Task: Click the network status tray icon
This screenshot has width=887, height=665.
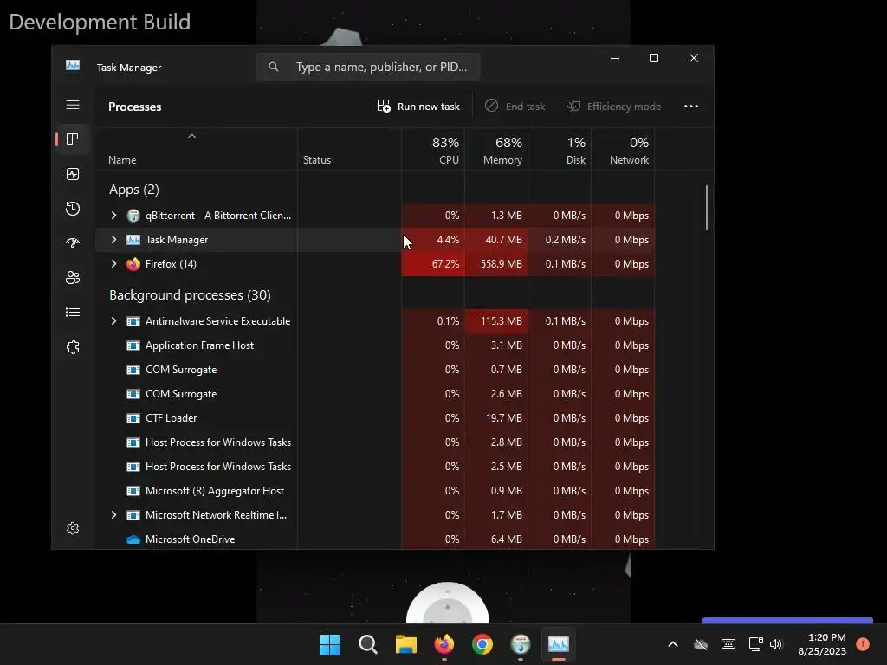Action: 755,644
